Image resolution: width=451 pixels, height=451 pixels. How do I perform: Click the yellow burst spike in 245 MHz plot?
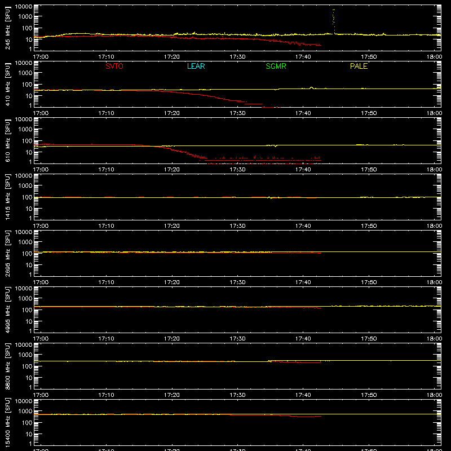tap(334, 21)
